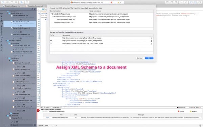Click empty prefix field for create_order_request namespace
The height and width of the screenshot is (127, 203).
coord(56,38)
